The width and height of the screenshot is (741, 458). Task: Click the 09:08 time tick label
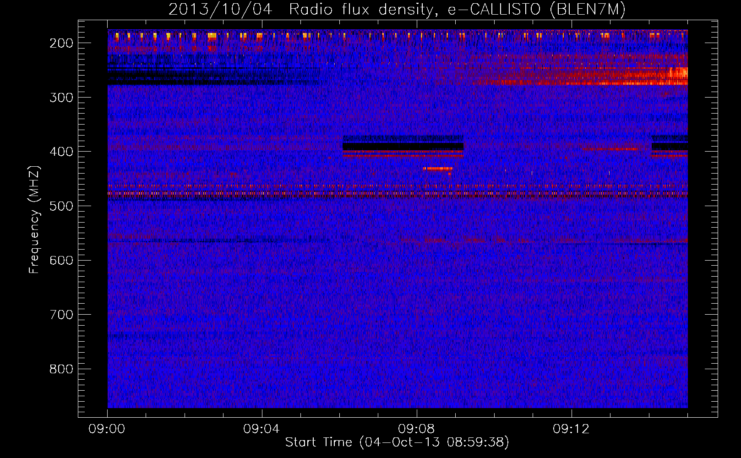(x=416, y=429)
